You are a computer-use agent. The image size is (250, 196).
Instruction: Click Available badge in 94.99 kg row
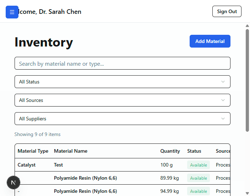199,191
